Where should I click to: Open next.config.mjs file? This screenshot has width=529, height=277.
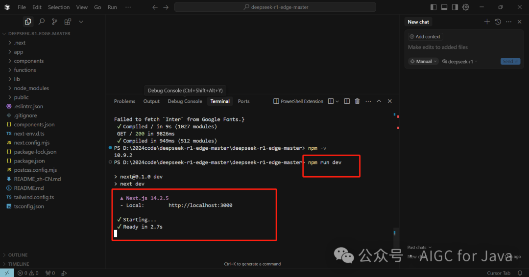coord(32,143)
